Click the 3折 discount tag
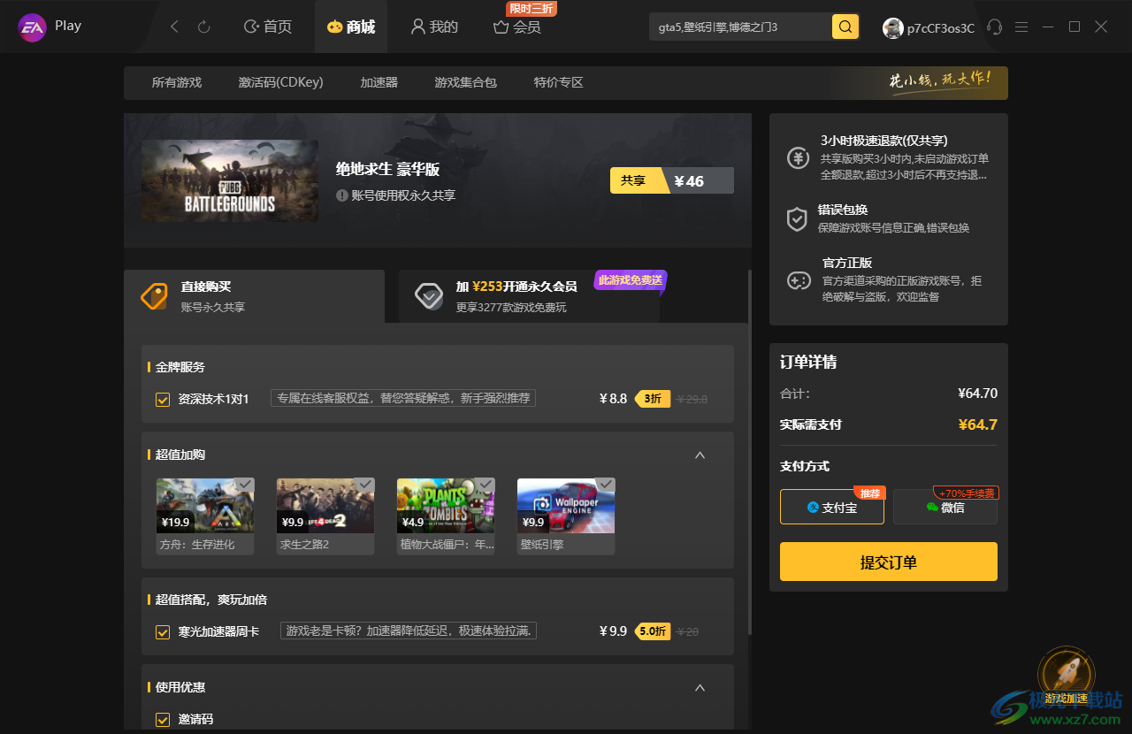Viewport: 1132px width, 734px height. [x=652, y=399]
